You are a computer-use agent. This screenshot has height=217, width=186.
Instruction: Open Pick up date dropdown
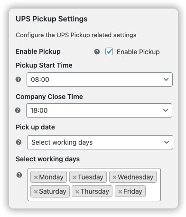point(100,142)
